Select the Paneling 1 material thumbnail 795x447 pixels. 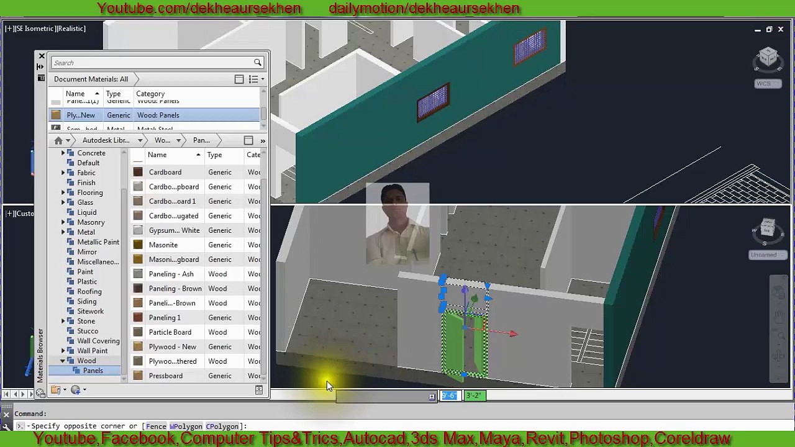click(138, 317)
